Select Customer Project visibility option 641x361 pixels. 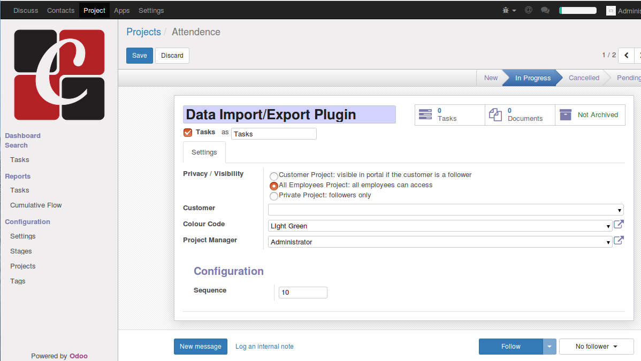pyautogui.click(x=274, y=176)
